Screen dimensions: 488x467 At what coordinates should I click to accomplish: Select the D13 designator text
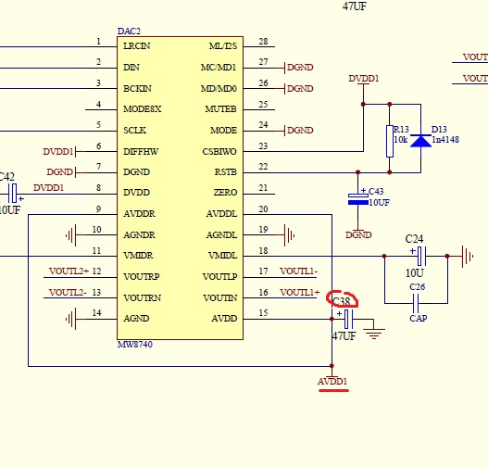click(439, 129)
